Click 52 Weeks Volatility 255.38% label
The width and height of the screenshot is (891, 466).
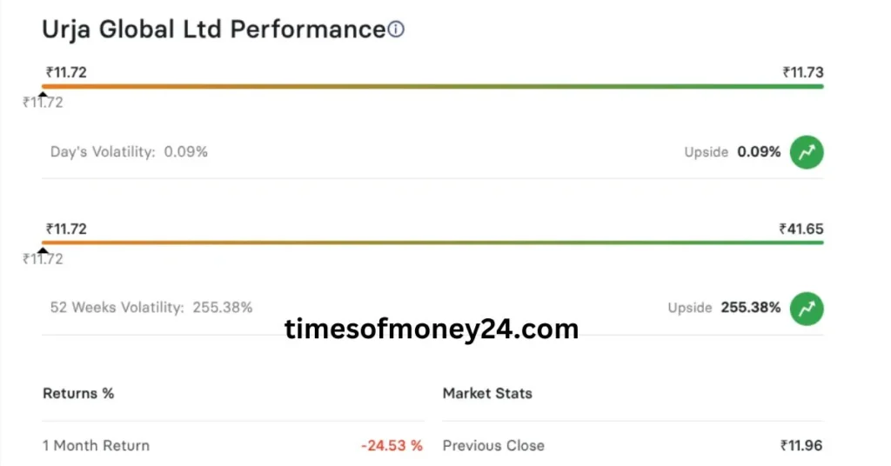(x=151, y=308)
